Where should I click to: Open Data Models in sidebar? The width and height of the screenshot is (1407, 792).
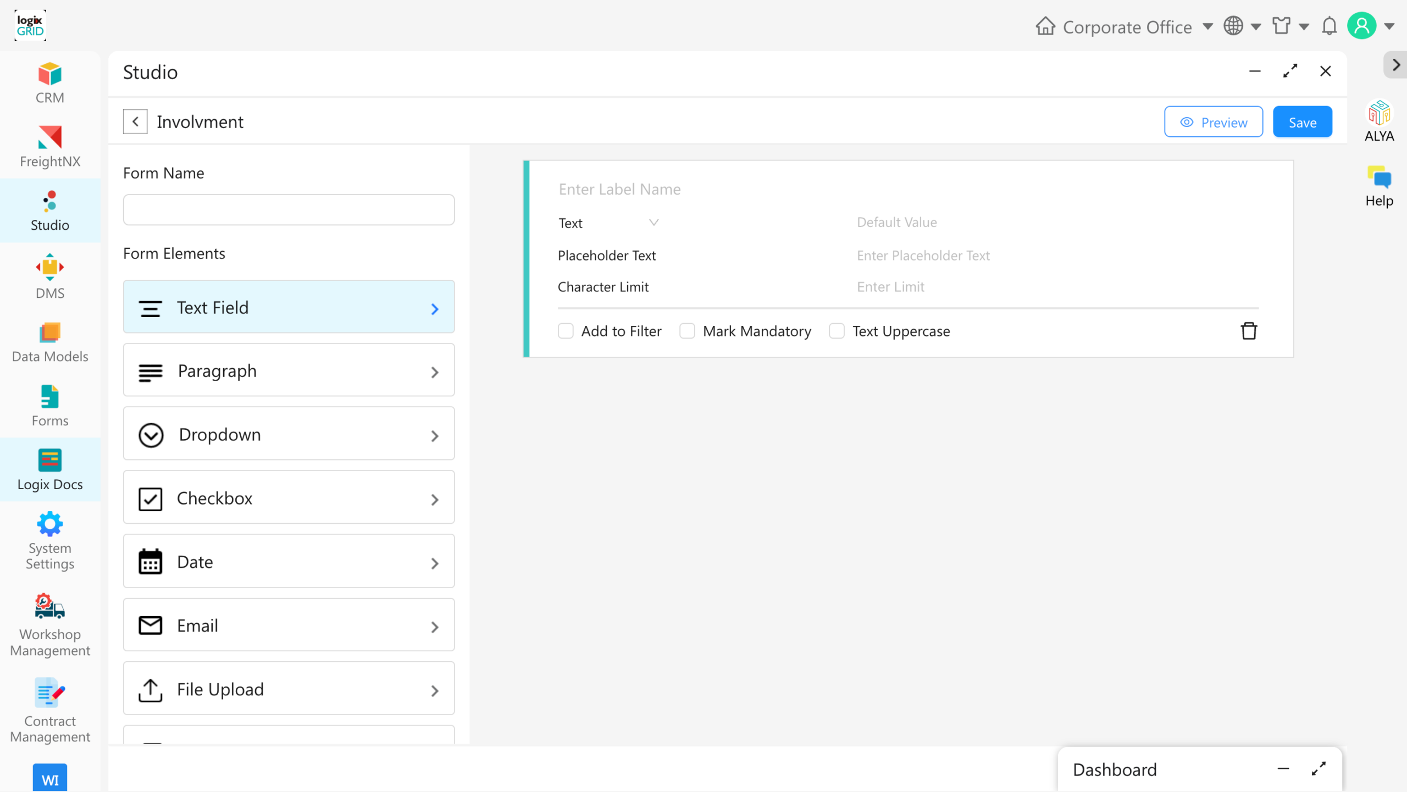coord(49,343)
